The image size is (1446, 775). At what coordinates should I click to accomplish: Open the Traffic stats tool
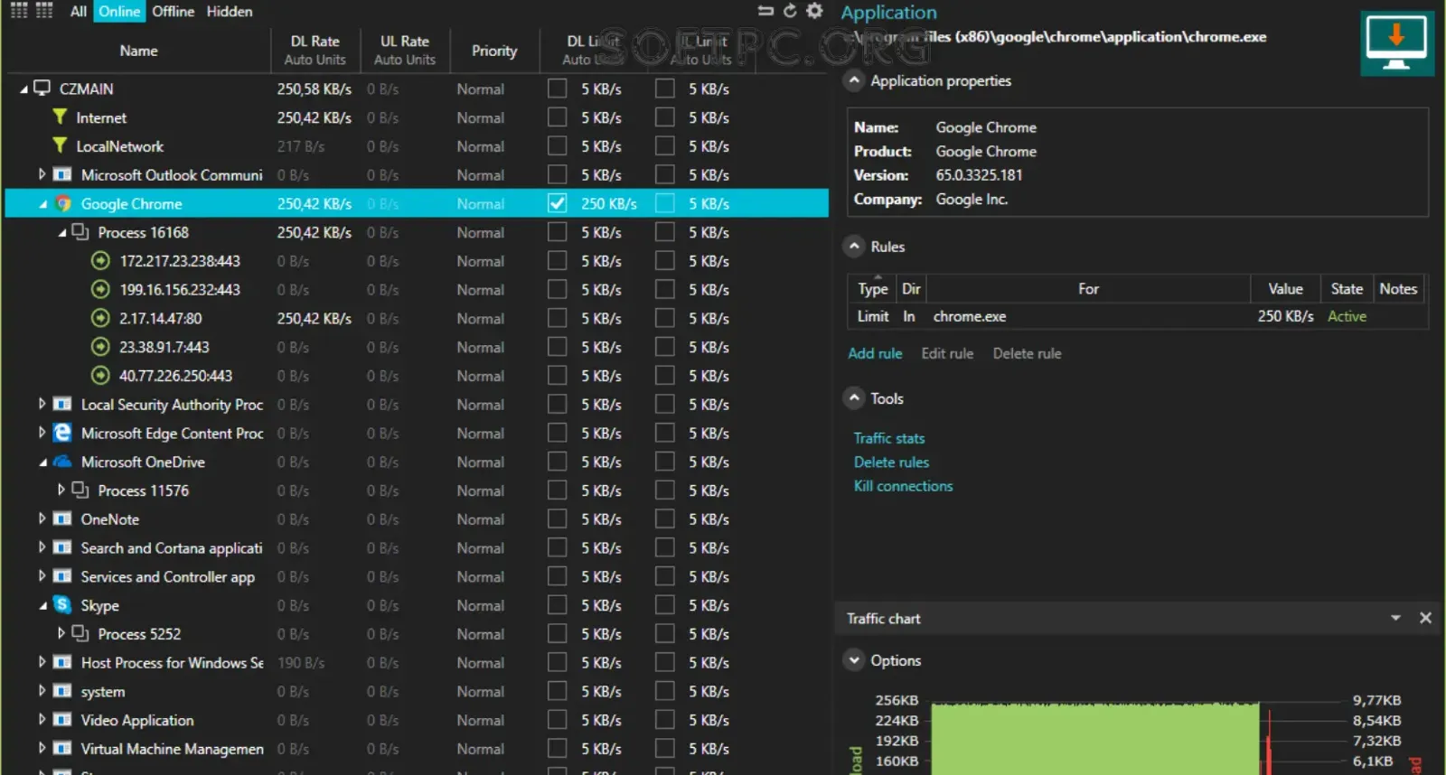pyautogui.click(x=889, y=438)
